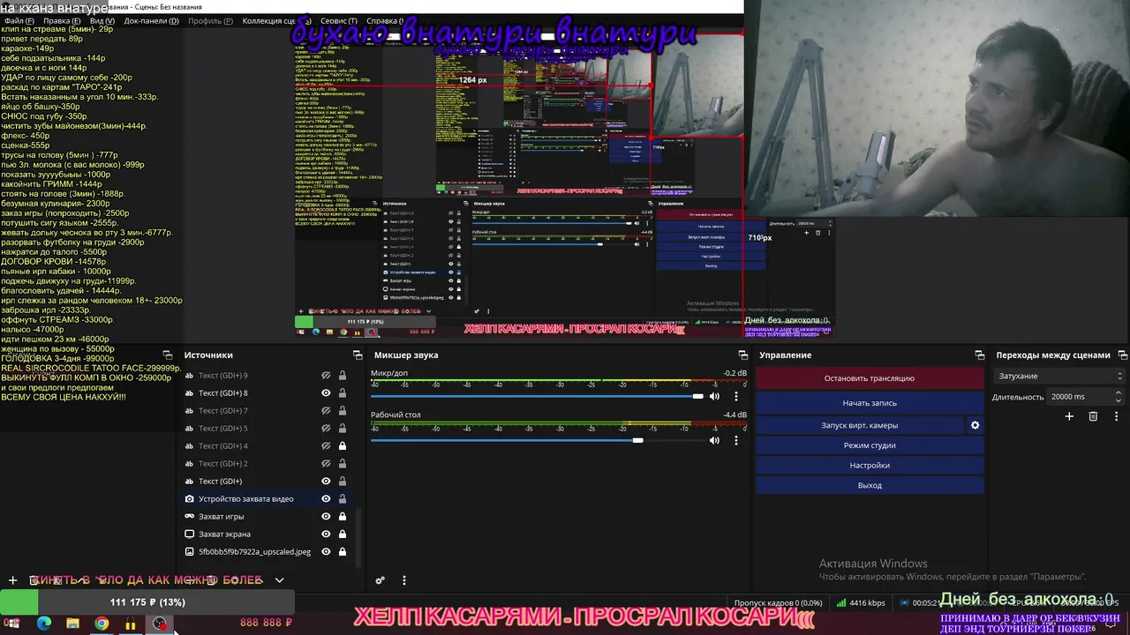Select the Захват экрана source row

[x=267, y=534]
